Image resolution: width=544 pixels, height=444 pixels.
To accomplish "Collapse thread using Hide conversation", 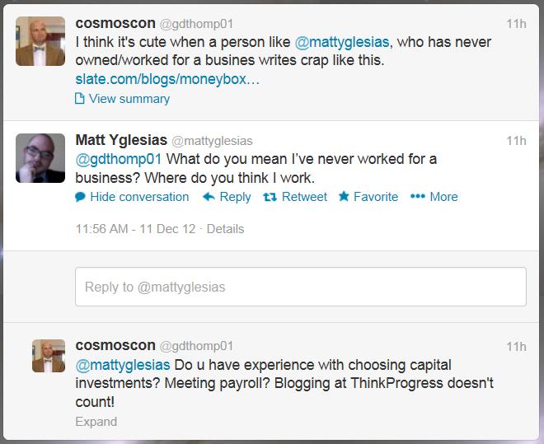I will coord(139,197).
